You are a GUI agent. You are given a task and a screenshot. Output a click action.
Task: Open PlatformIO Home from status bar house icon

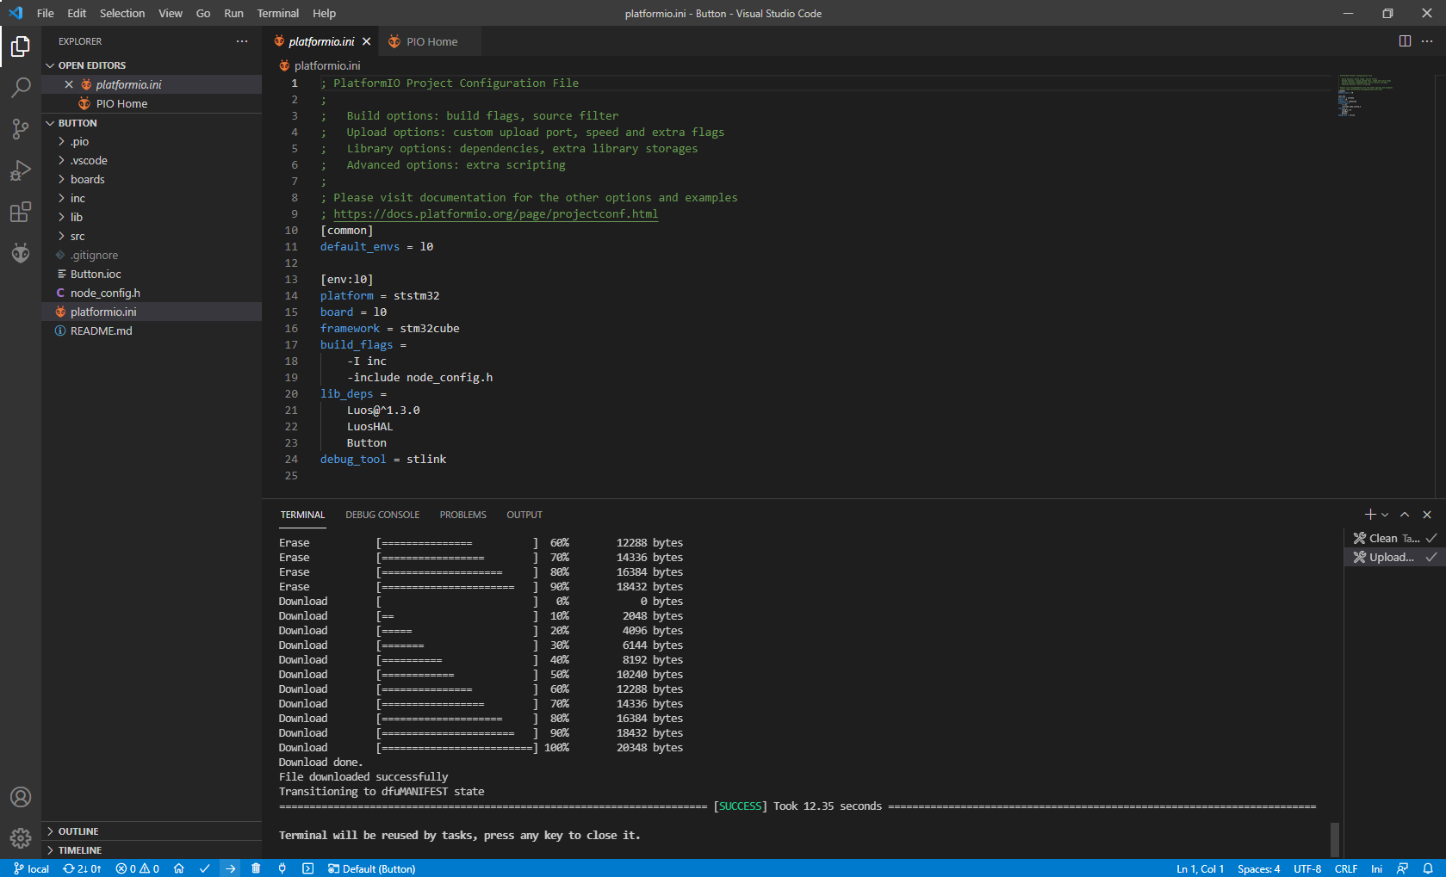tap(179, 868)
